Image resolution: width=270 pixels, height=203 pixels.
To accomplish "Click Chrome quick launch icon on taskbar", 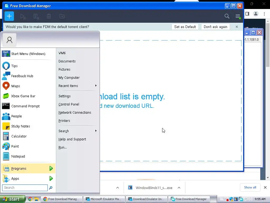I will point(30,199).
